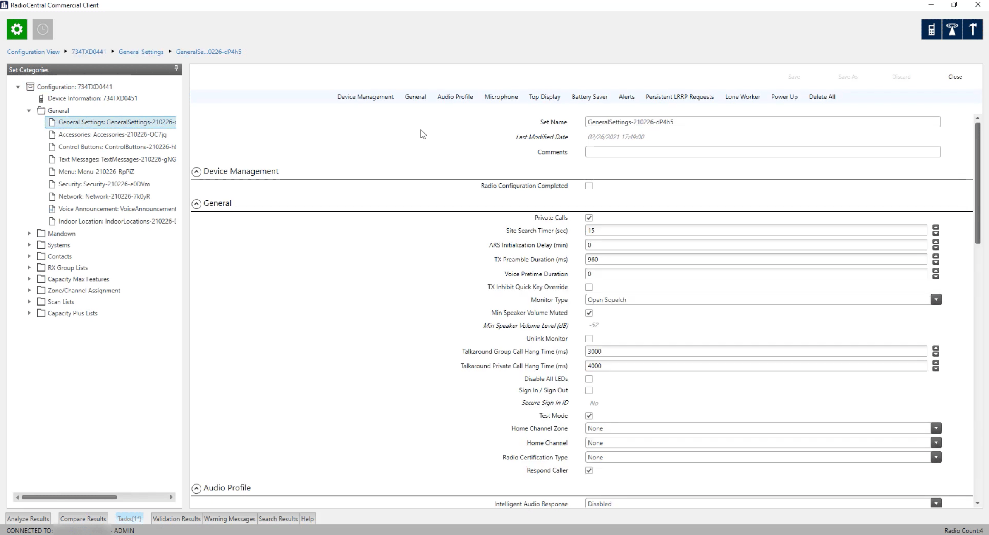Open the Home Channel Zone dropdown
The image size is (989, 535).
coord(936,428)
